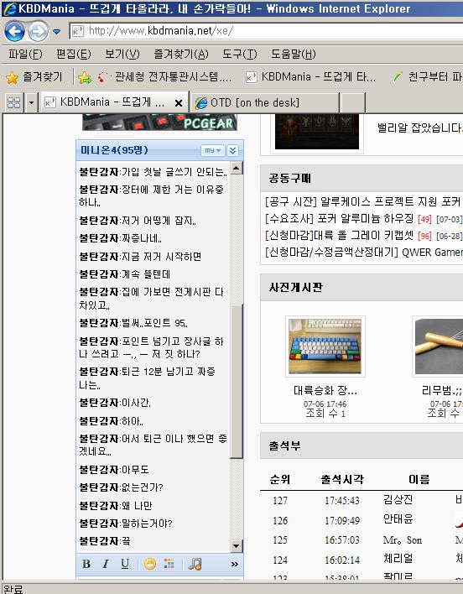The width and height of the screenshot is (463, 594).
Task: Open the 대륙 올 그레이 키캡셋 post
Action: point(339,235)
